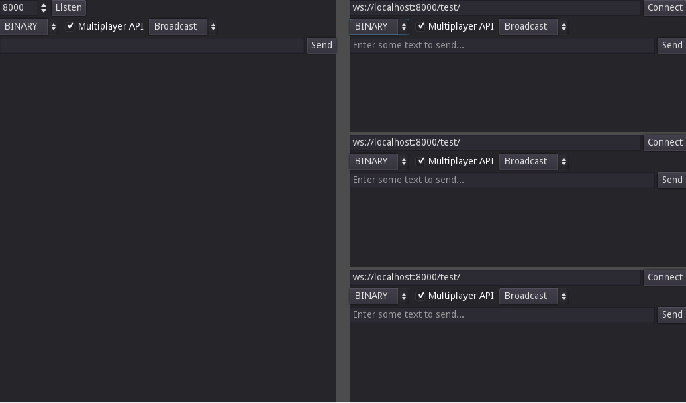Toggle Multiplayer API on the server panel

[70, 26]
